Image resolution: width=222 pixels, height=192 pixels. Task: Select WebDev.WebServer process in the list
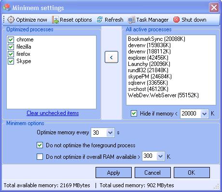point(163,95)
